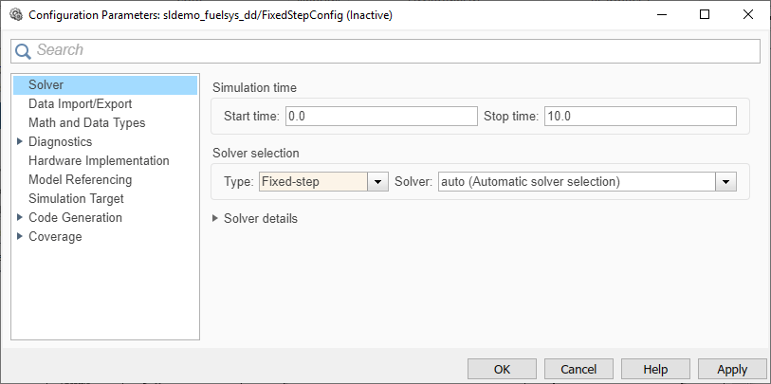Expand the Diagnostics tree node
771x384 pixels.
[x=19, y=141]
